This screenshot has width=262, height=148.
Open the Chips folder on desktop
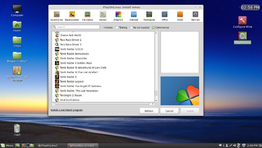click(x=17, y=42)
